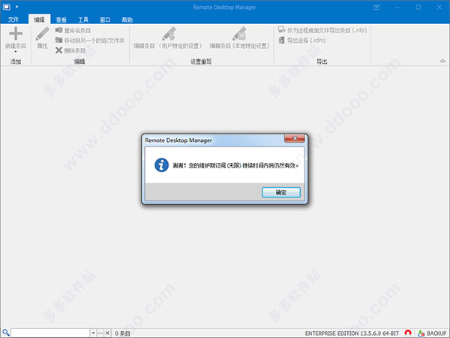The height and width of the screenshot is (338, 450).
Task: Click the BACKUP status bar item
Action: (x=432, y=333)
